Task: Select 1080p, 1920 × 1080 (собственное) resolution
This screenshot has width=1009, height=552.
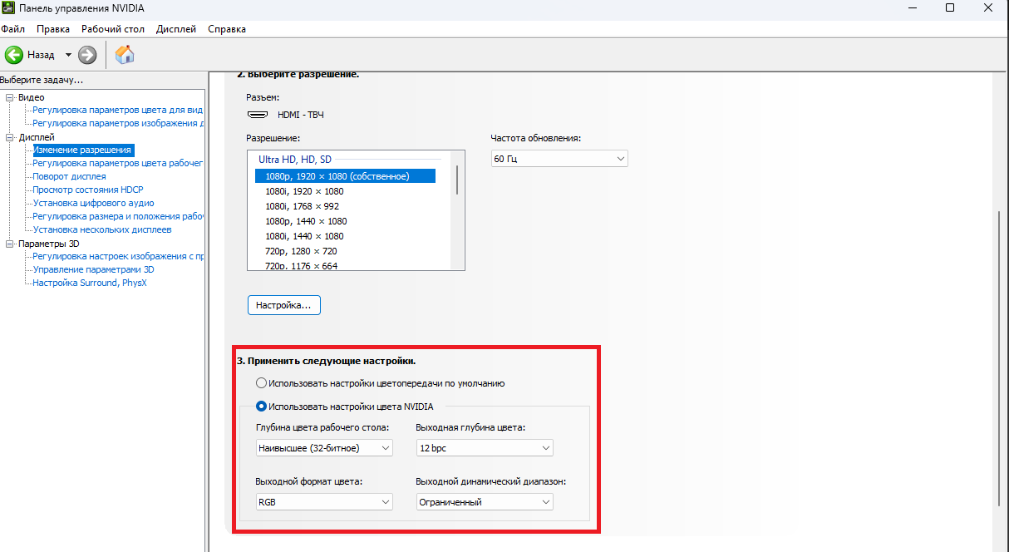Action: click(345, 176)
